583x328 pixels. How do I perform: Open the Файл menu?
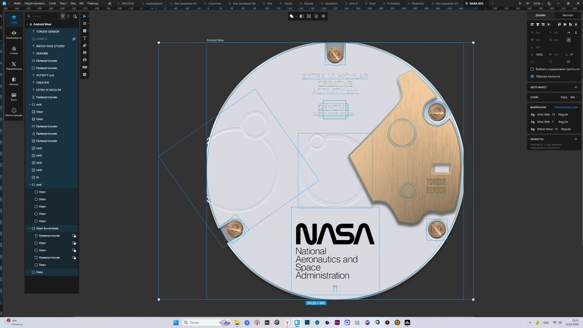17,3
